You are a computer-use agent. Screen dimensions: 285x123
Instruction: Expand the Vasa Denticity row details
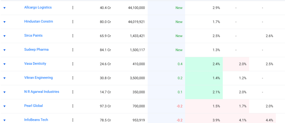click(4, 64)
